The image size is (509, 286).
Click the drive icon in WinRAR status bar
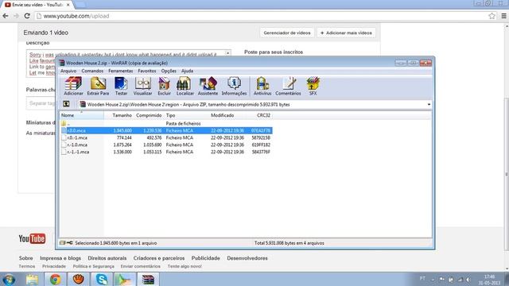(63, 243)
